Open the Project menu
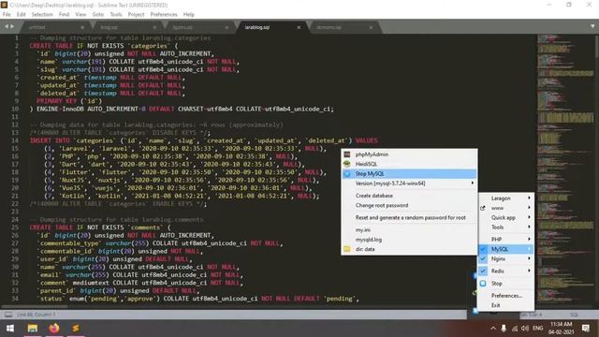 point(136,15)
